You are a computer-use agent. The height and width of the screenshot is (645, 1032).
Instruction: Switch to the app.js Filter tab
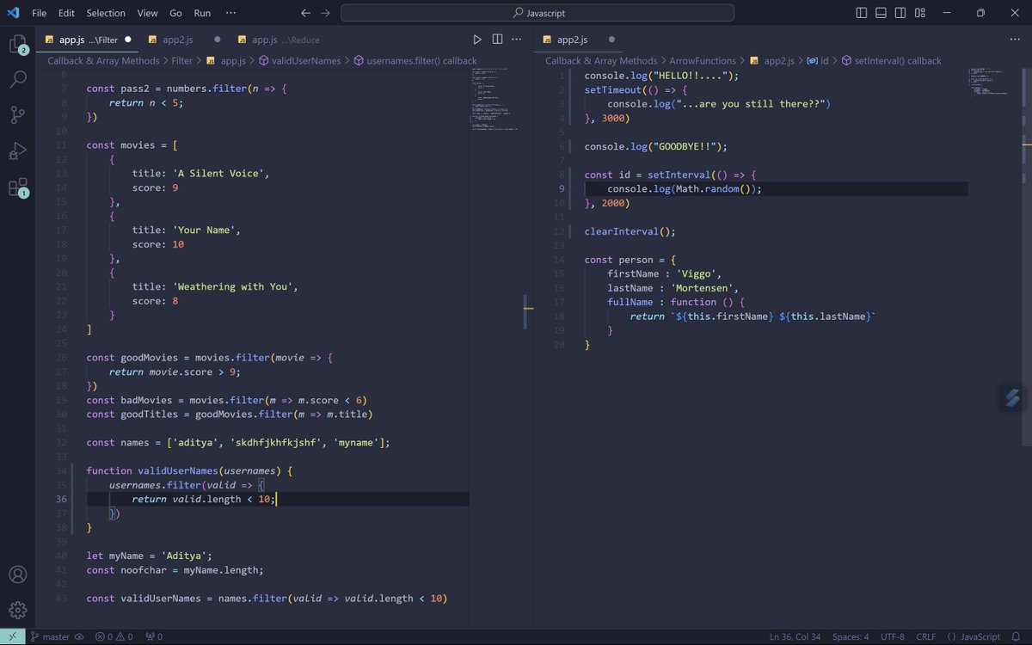coord(86,40)
